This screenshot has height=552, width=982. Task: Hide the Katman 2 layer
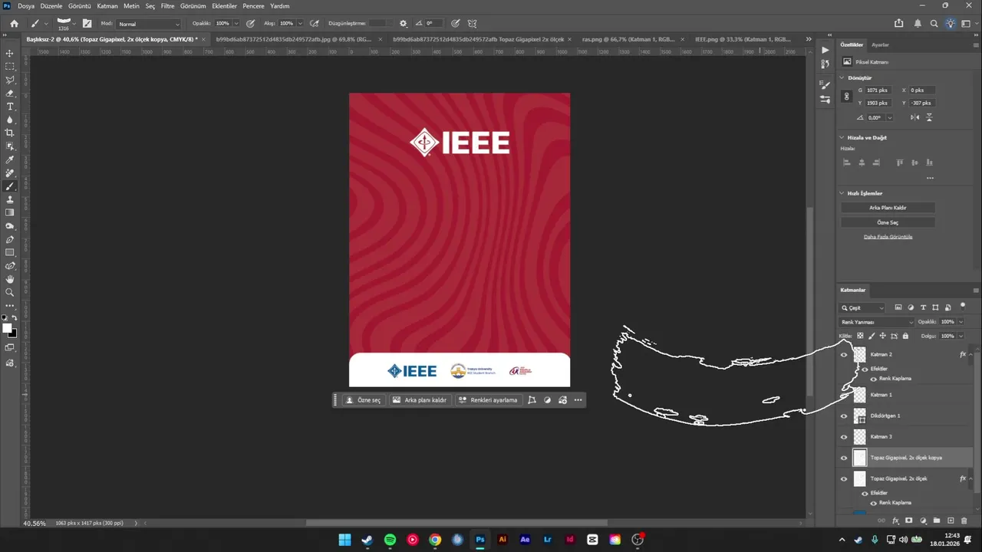[844, 355]
